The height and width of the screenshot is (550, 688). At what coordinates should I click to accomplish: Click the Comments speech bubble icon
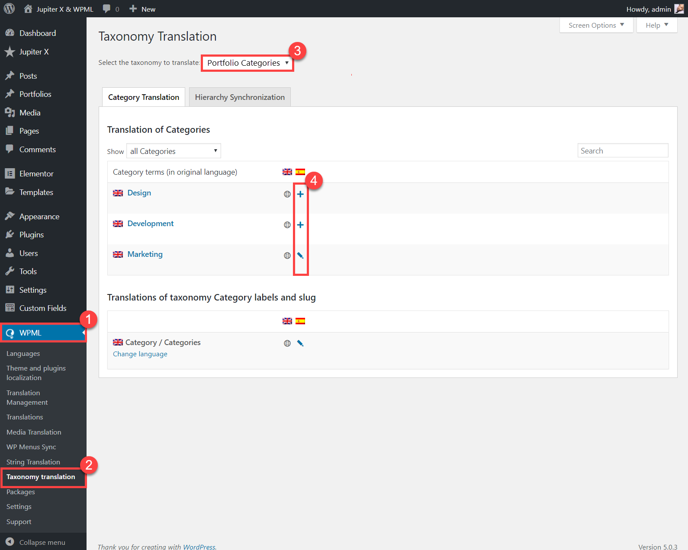[x=10, y=149]
